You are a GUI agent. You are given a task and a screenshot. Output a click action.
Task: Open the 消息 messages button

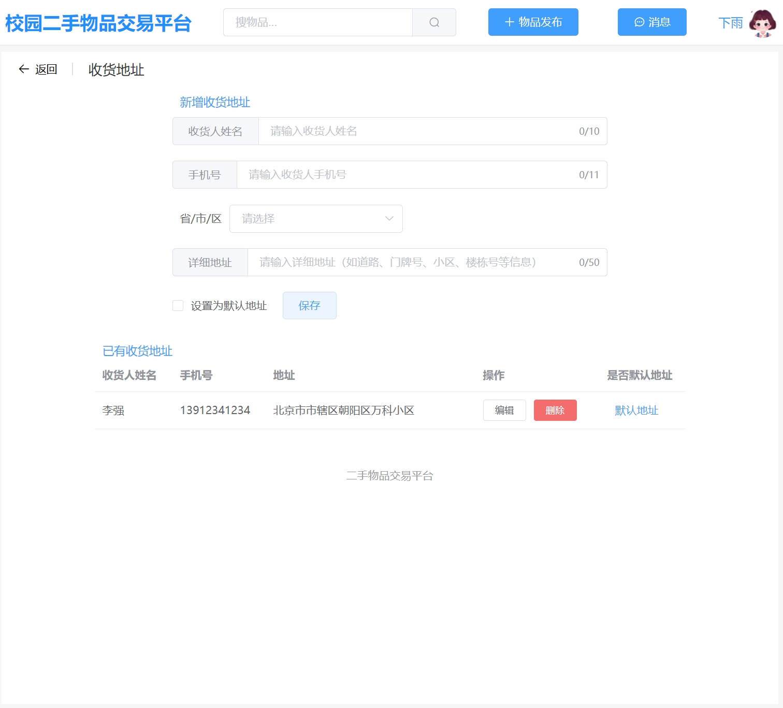tap(652, 22)
